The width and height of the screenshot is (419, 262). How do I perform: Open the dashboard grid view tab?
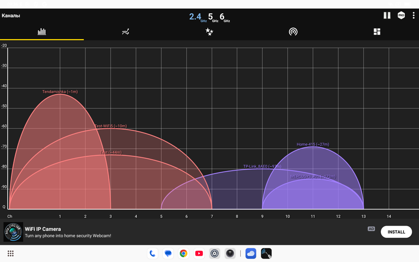377,32
